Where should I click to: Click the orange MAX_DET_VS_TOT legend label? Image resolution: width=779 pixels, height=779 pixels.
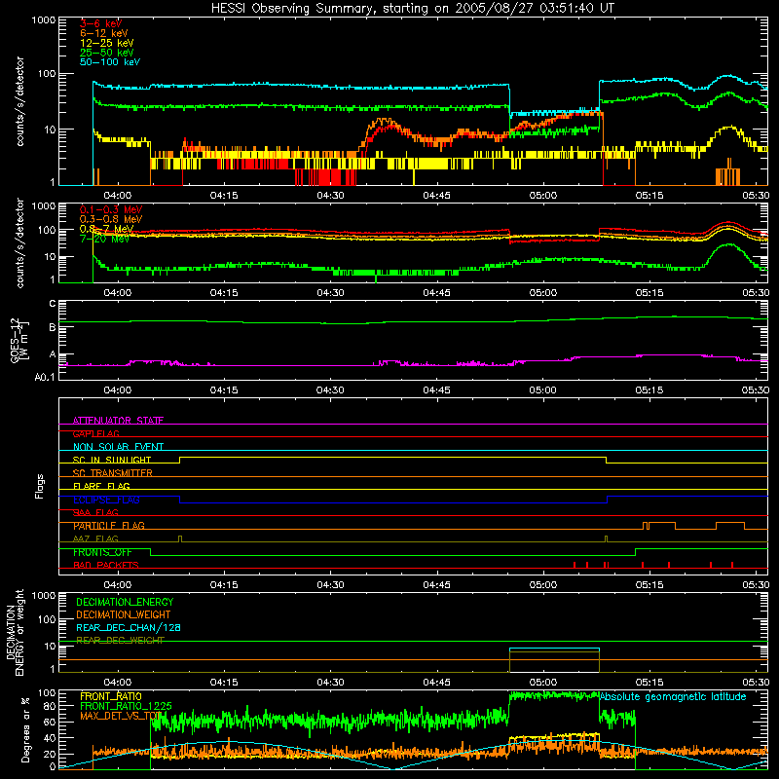(120, 716)
